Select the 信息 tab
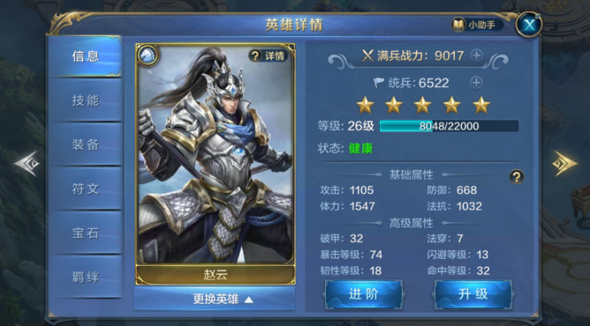Viewport: 590px width, 326px height. pyautogui.click(x=86, y=57)
